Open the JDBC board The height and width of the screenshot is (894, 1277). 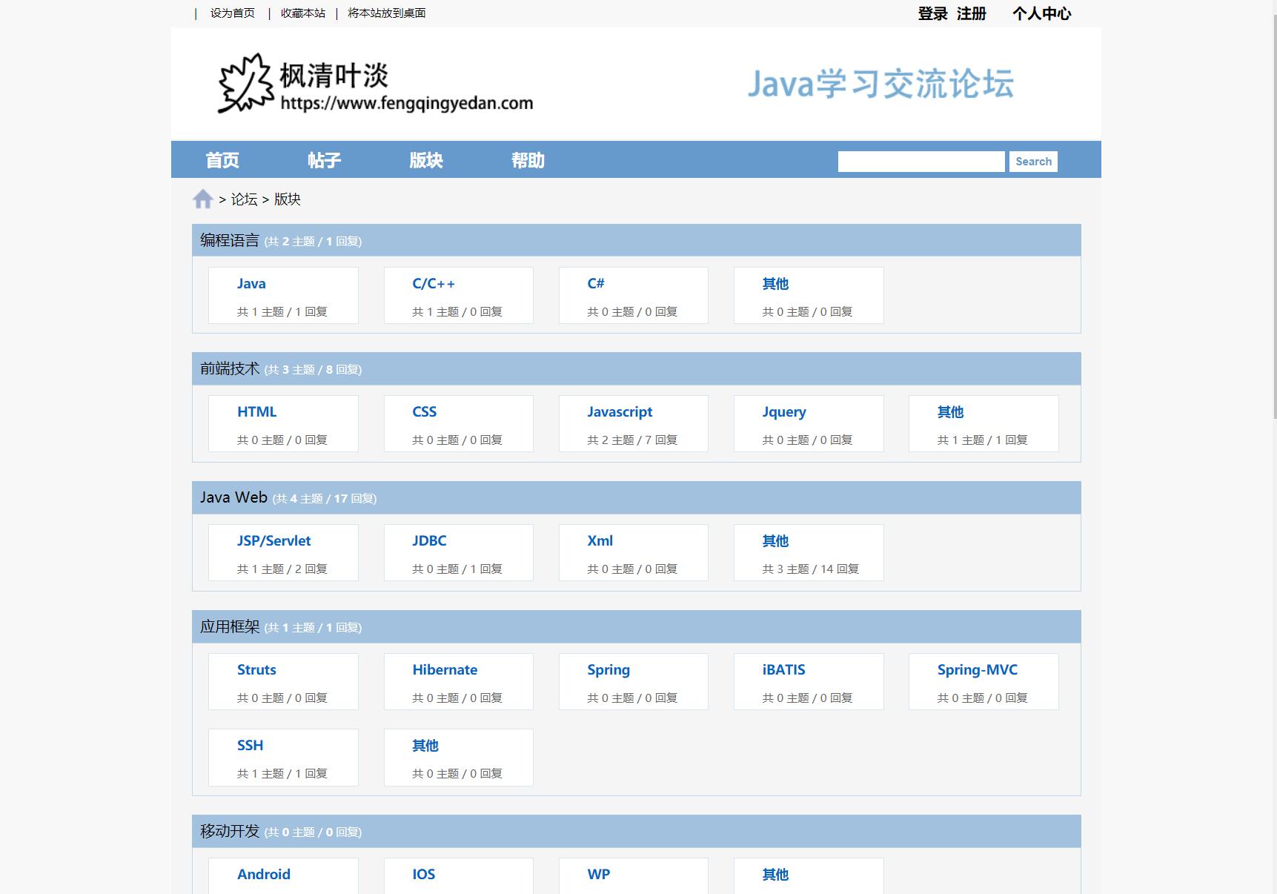(x=429, y=541)
